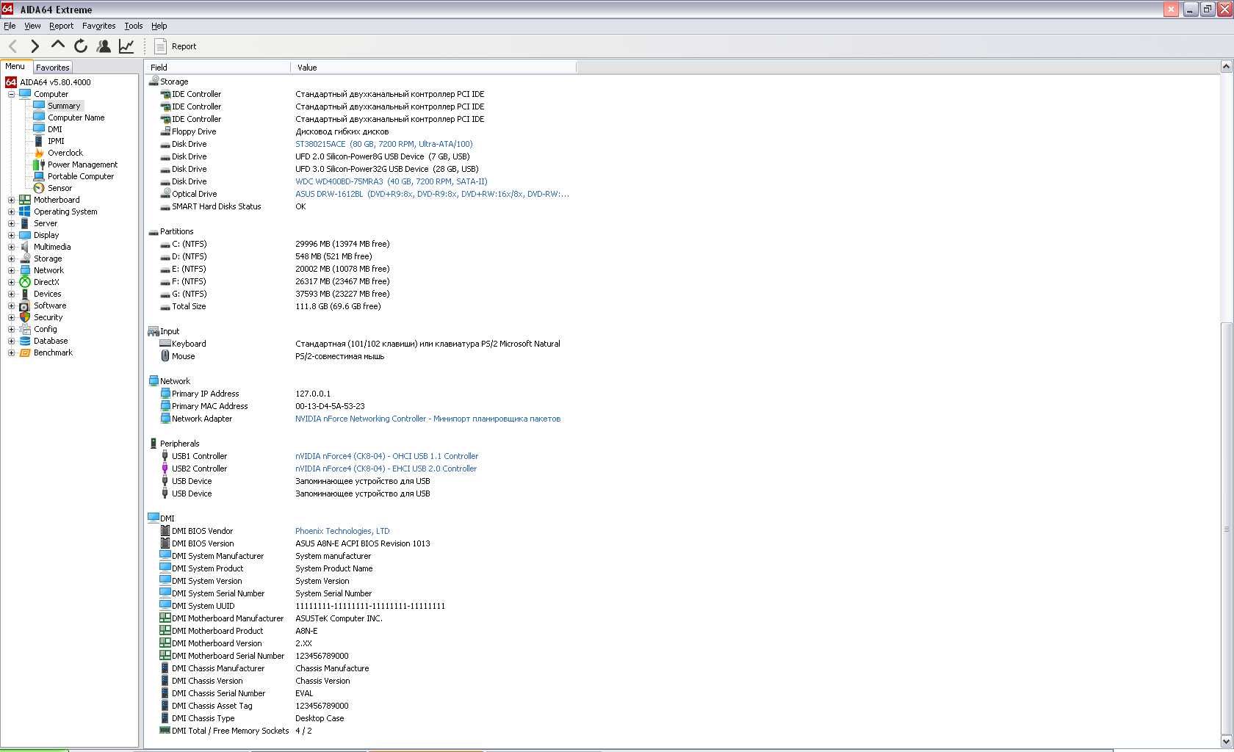This screenshot has width=1234, height=752.
Task: Expand the Software tree node
Action: click(x=11, y=305)
